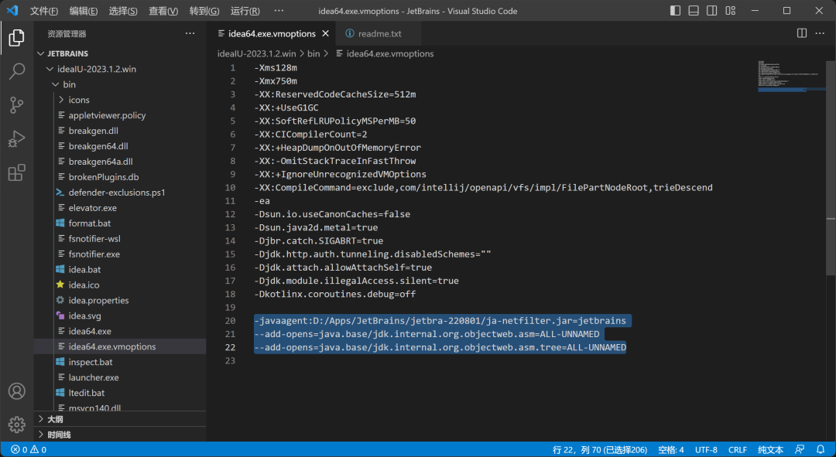Open format.bat file
Image resolution: width=836 pixels, height=457 pixels.
pyautogui.click(x=120, y=223)
